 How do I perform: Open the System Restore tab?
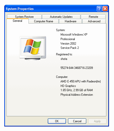24,17
